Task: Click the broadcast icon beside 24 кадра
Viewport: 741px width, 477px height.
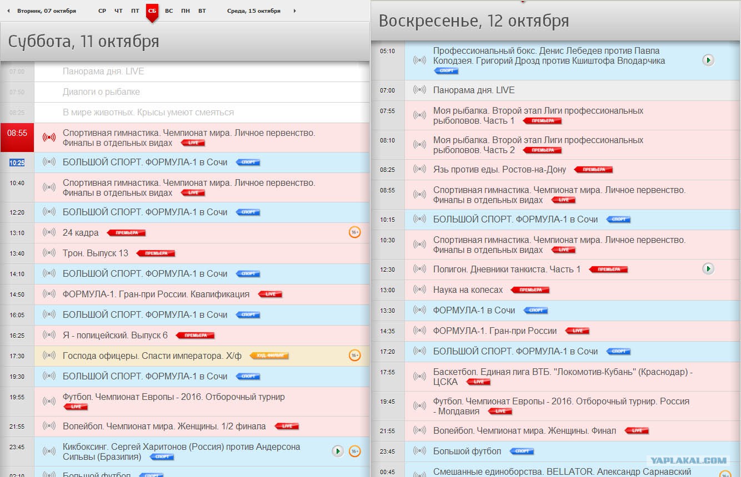Action: coord(49,233)
